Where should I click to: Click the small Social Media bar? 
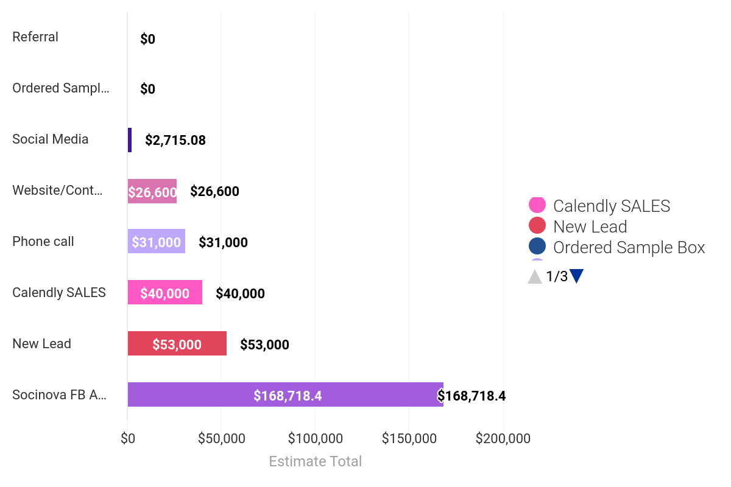pos(130,140)
